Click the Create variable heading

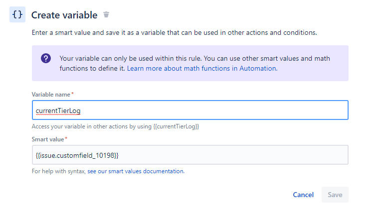coord(64,15)
